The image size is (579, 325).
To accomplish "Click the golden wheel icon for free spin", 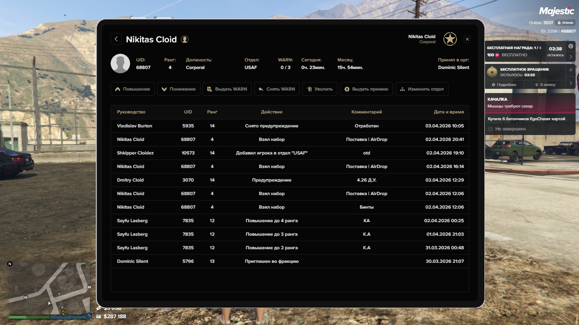I will point(492,71).
